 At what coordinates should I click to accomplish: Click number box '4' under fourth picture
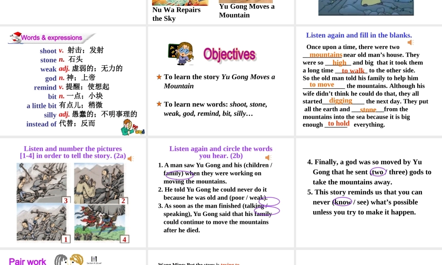124,239
